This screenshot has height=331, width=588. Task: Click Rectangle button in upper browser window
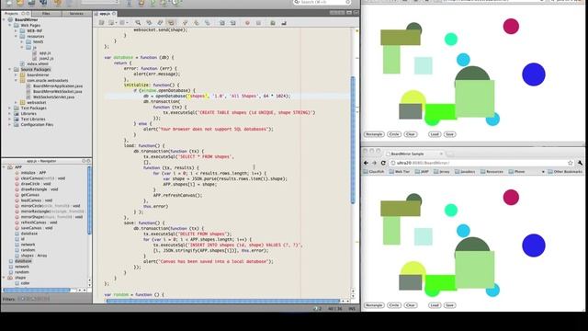[374, 134]
